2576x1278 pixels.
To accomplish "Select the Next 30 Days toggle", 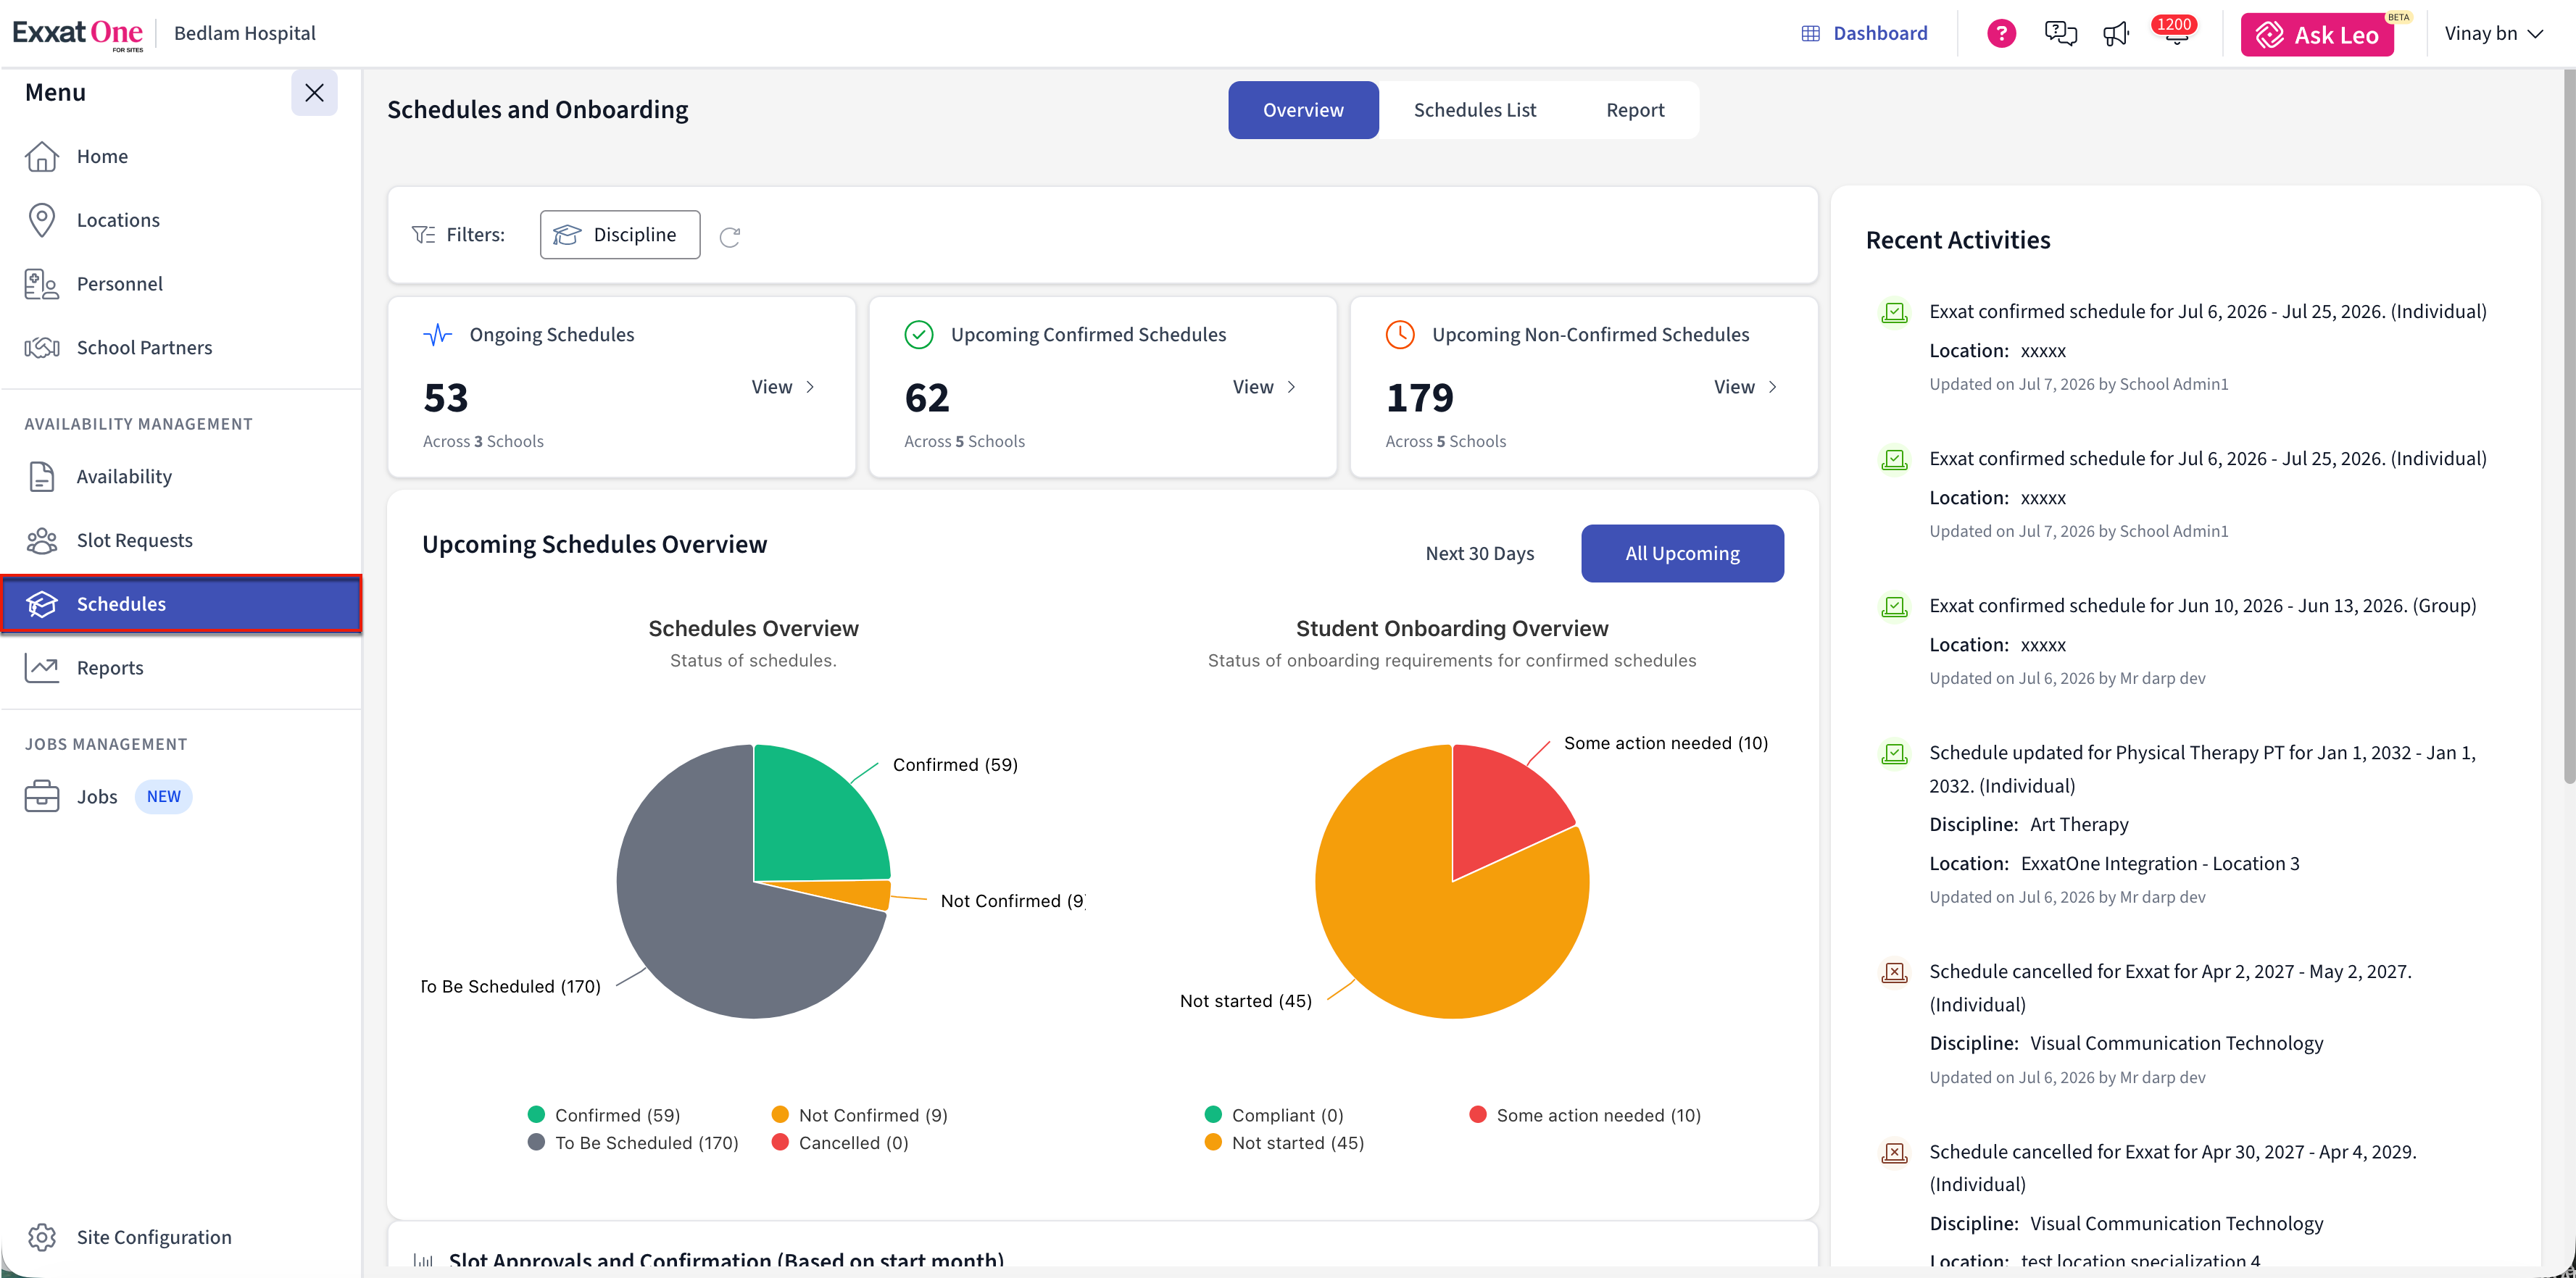I will pos(1479,554).
